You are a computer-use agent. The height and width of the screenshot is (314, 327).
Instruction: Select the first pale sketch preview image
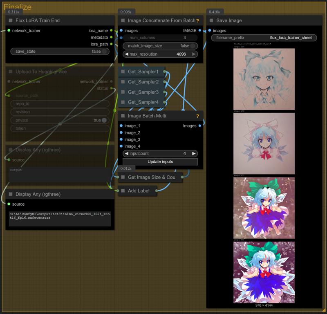(x=264, y=79)
